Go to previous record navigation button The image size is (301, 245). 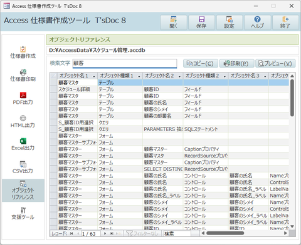pyautogui.click(x=78, y=234)
